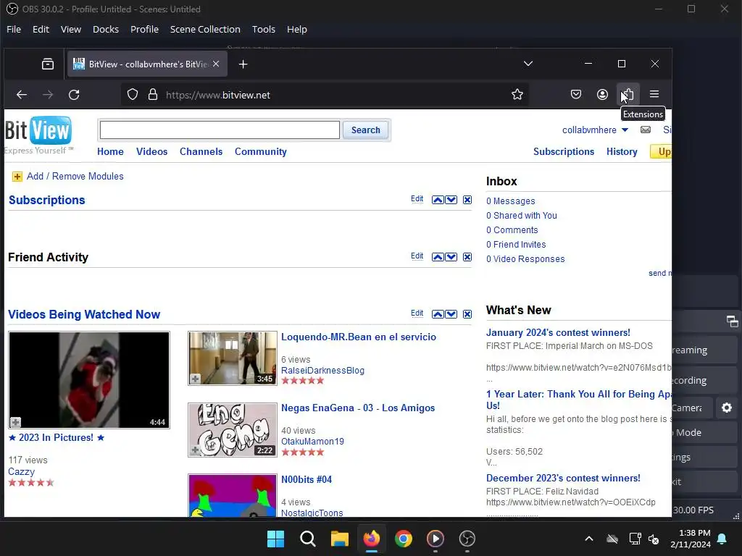
Task: Focus the BitView search input field
Action: pos(220,130)
